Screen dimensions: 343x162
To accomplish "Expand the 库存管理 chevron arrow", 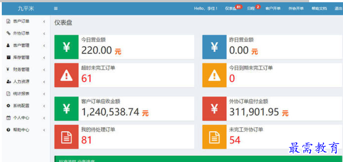I will pos(44,58).
